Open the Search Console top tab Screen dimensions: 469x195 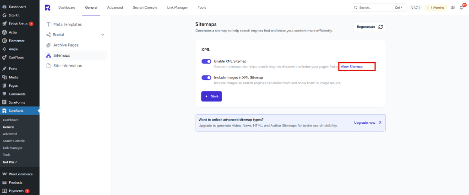145,8
